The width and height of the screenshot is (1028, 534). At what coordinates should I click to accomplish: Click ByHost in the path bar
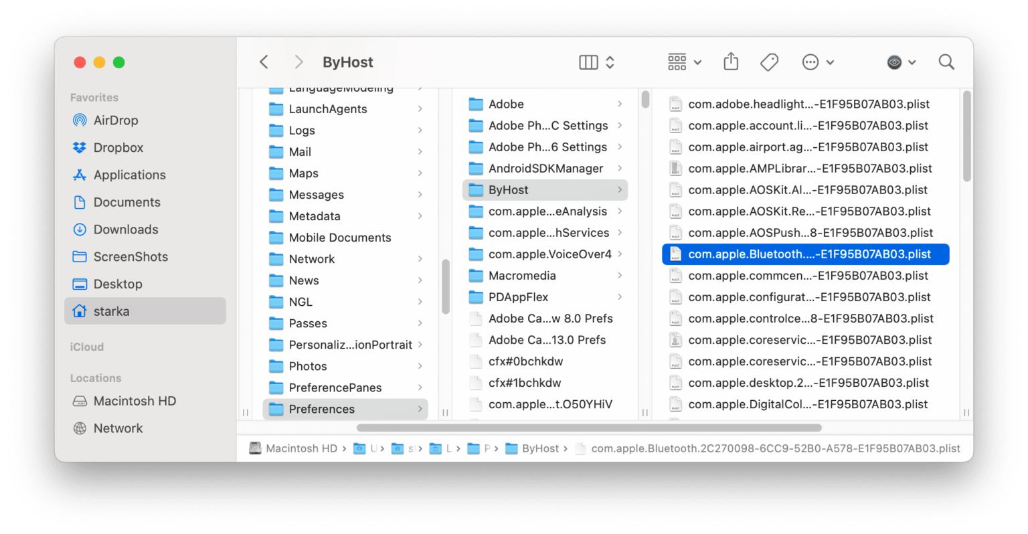click(x=531, y=448)
